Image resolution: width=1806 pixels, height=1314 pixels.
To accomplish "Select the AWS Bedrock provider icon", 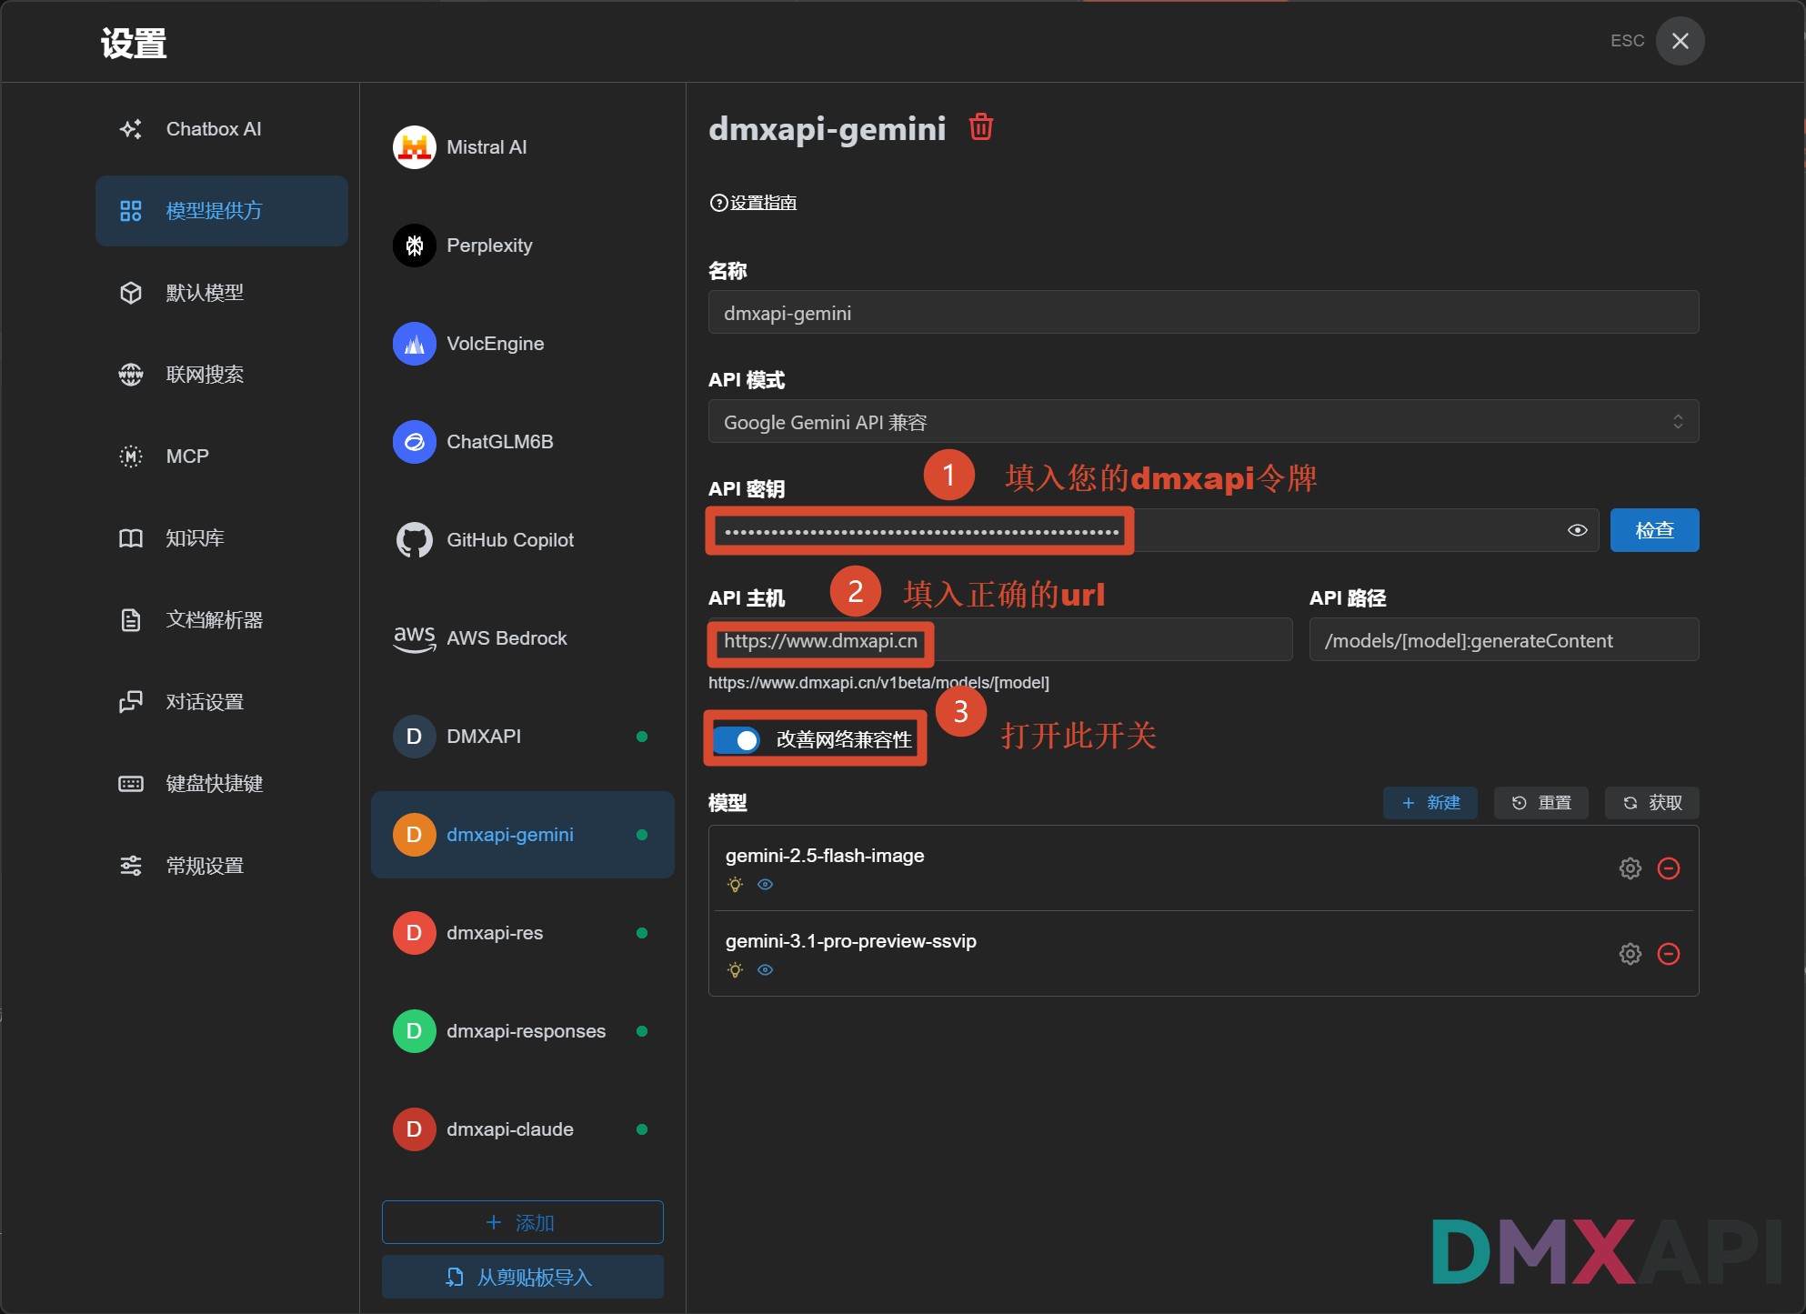I will tap(415, 638).
